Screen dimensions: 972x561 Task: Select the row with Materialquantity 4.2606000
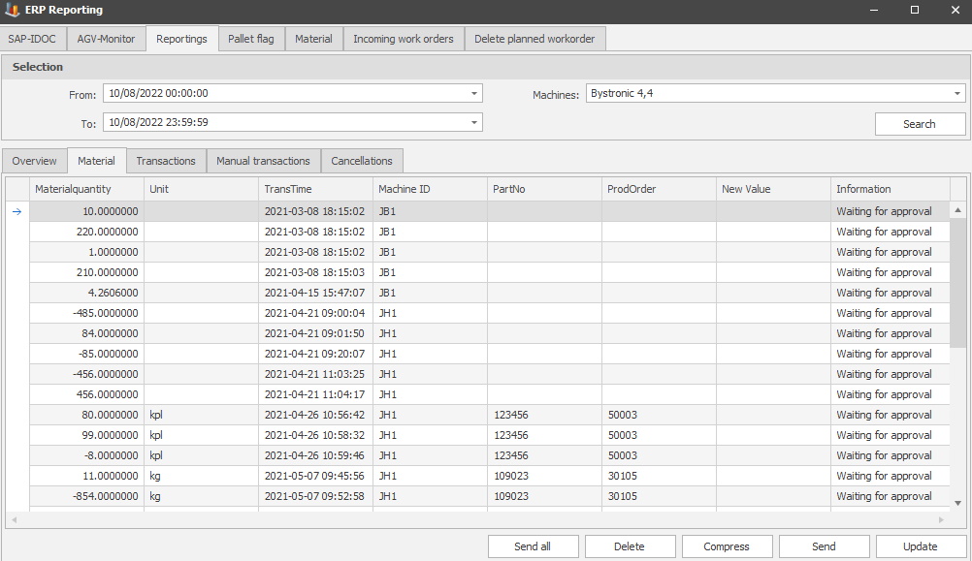(x=87, y=293)
